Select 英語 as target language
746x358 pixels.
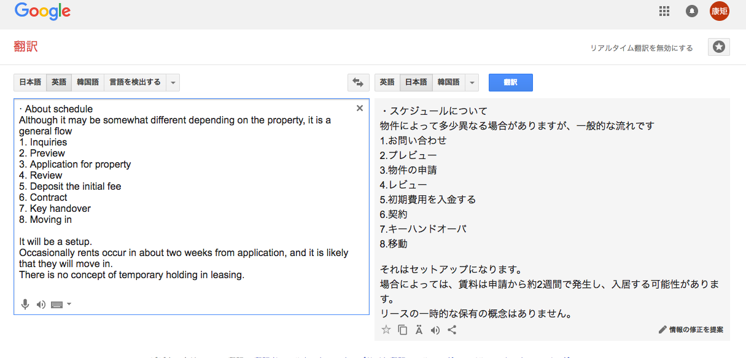click(387, 82)
